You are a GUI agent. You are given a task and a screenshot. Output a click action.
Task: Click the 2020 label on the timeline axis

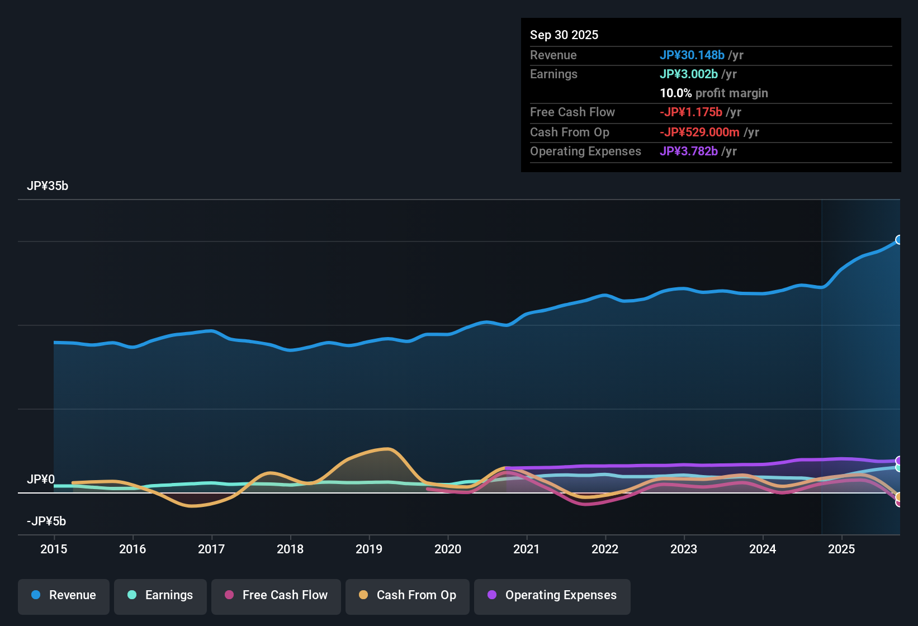click(x=447, y=549)
